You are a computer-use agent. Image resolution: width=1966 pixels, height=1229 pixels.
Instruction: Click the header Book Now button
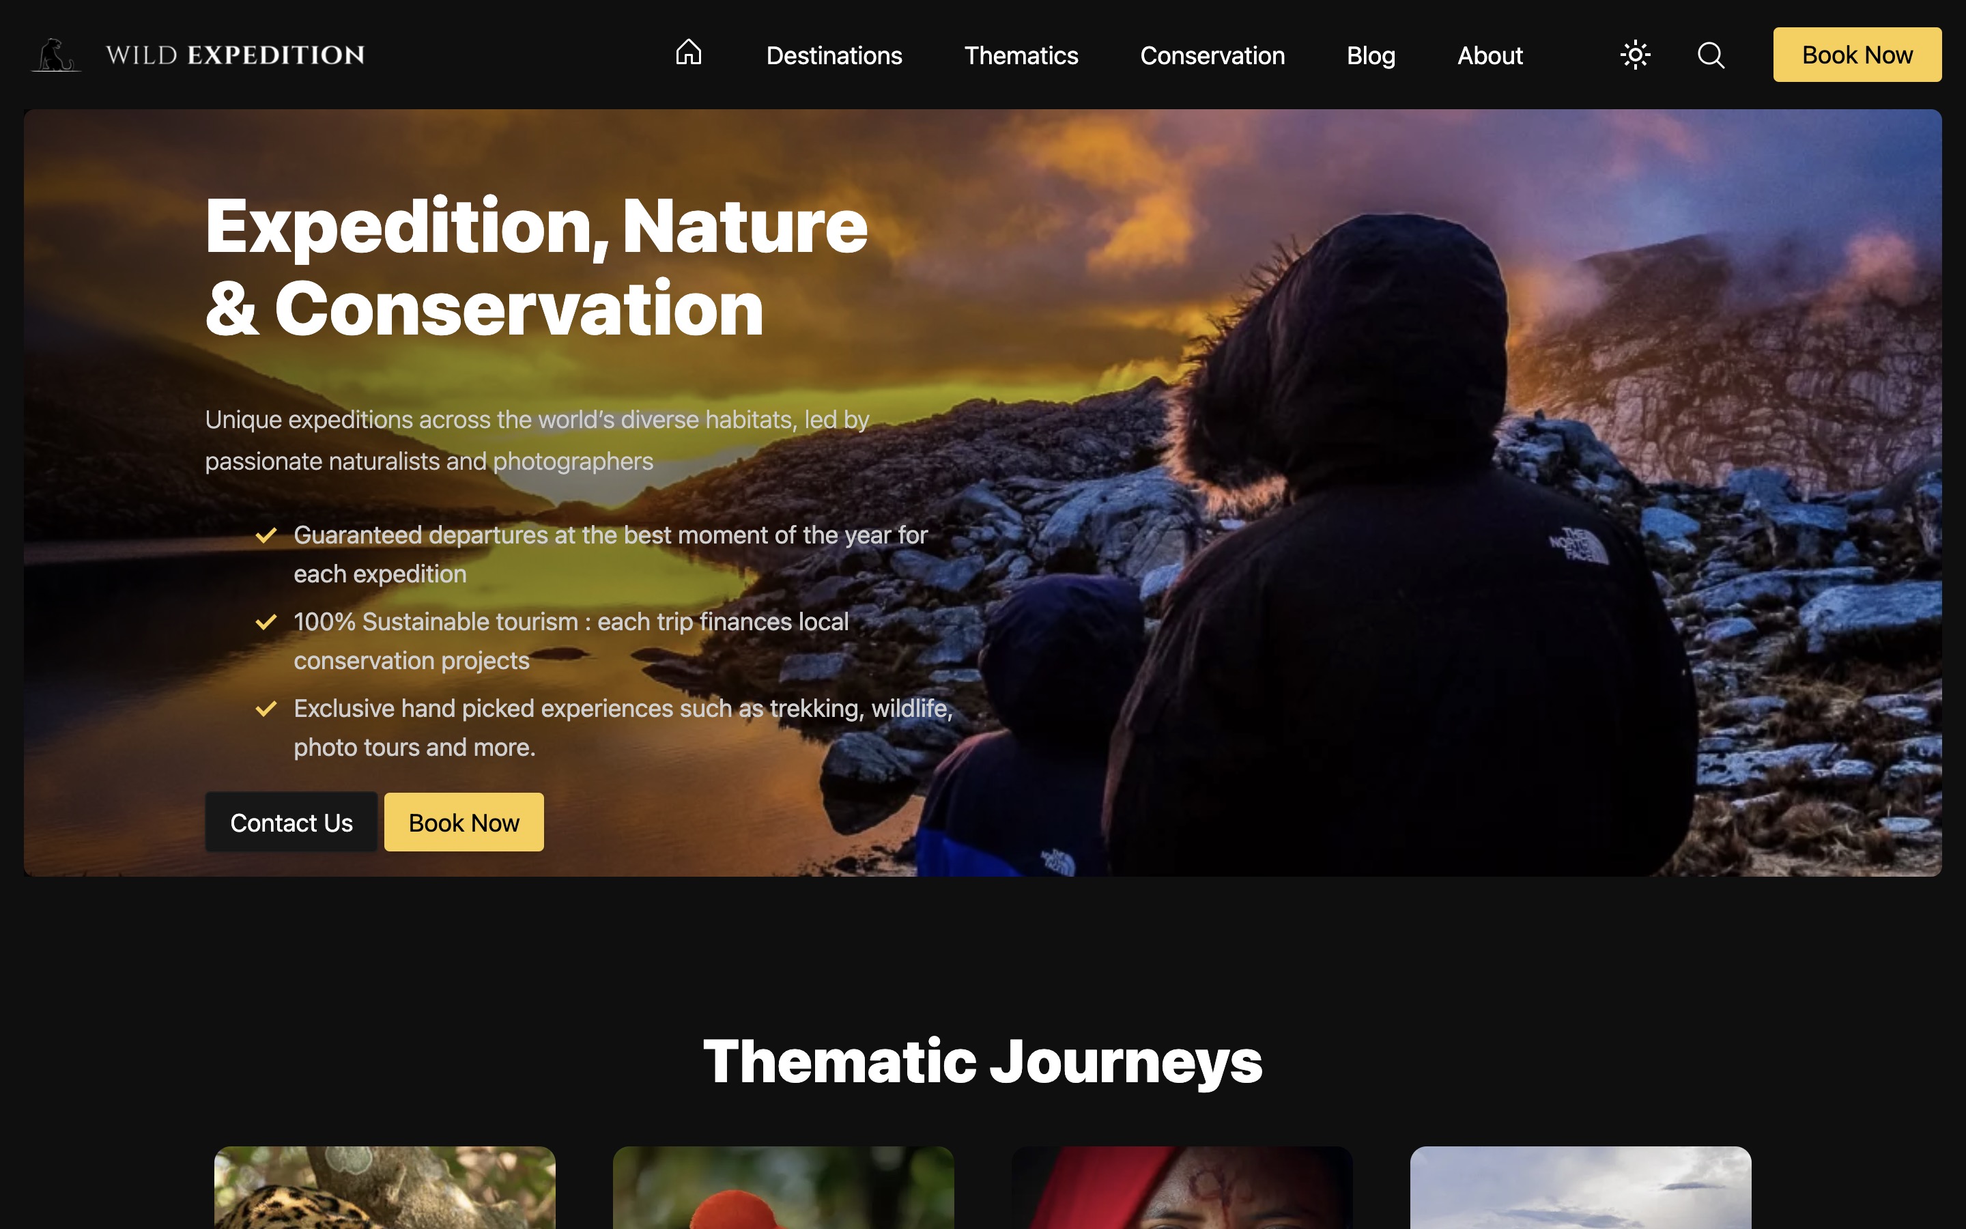pyautogui.click(x=1857, y=55)
